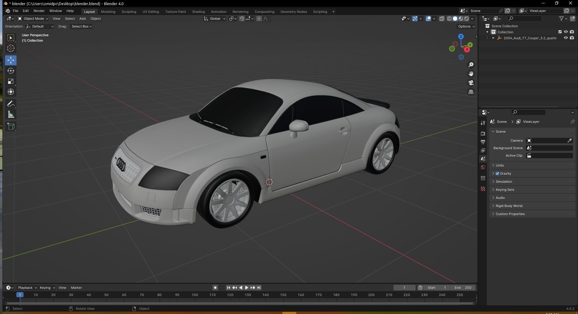Select the Select Box tool
This screenshot has width=578, height=314.
click(x=11, y=38)
